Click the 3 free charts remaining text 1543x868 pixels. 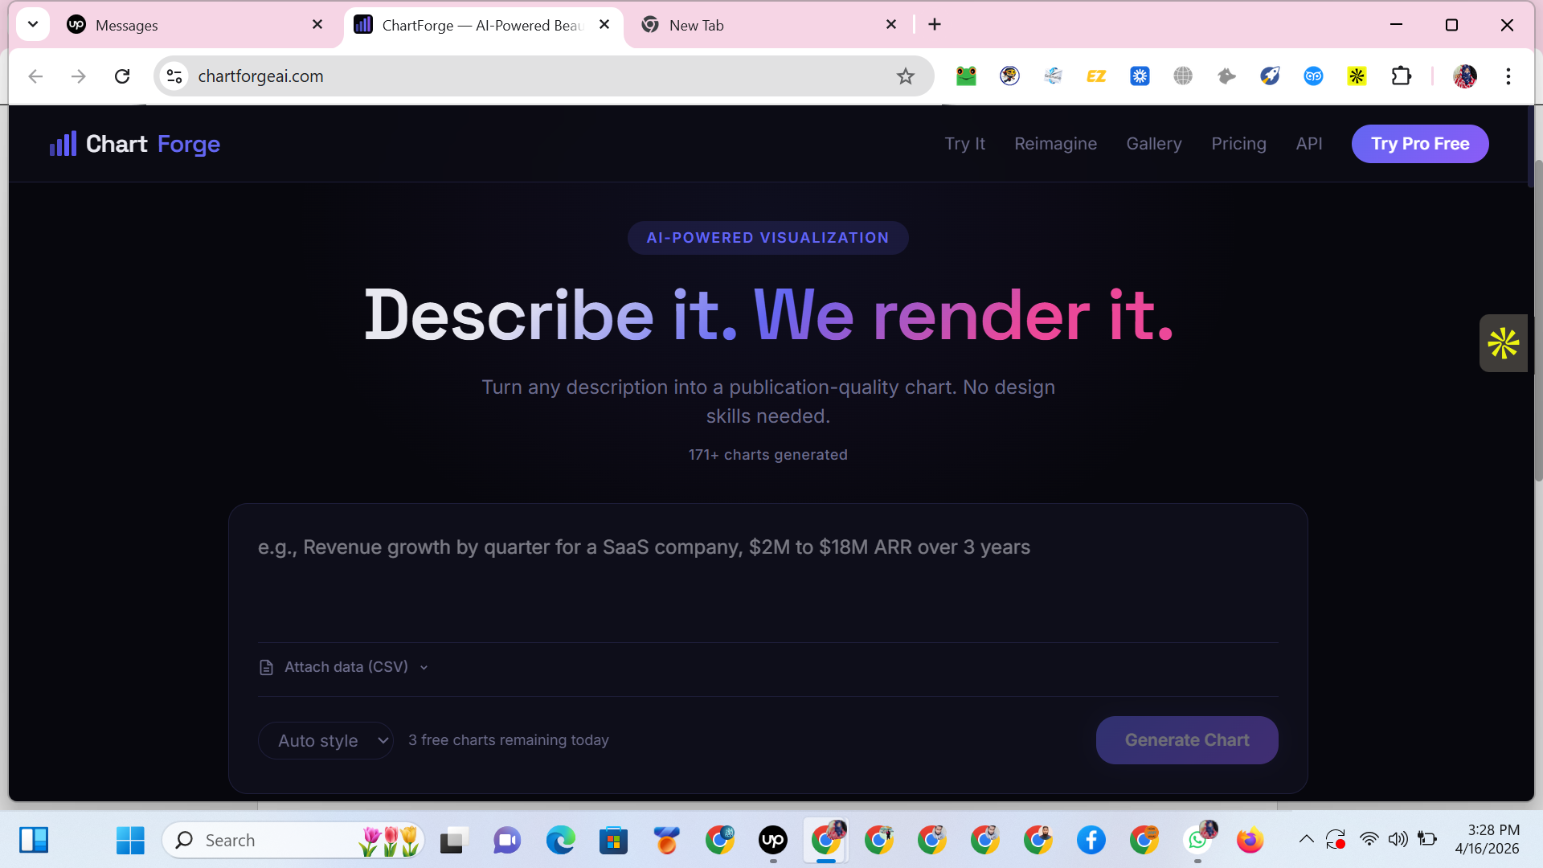508,740
